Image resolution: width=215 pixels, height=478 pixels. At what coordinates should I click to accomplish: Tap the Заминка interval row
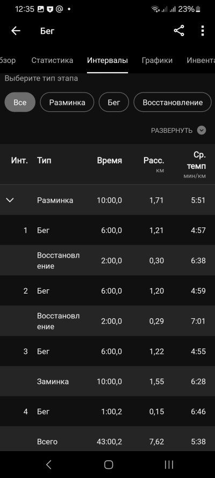point(107,381)
